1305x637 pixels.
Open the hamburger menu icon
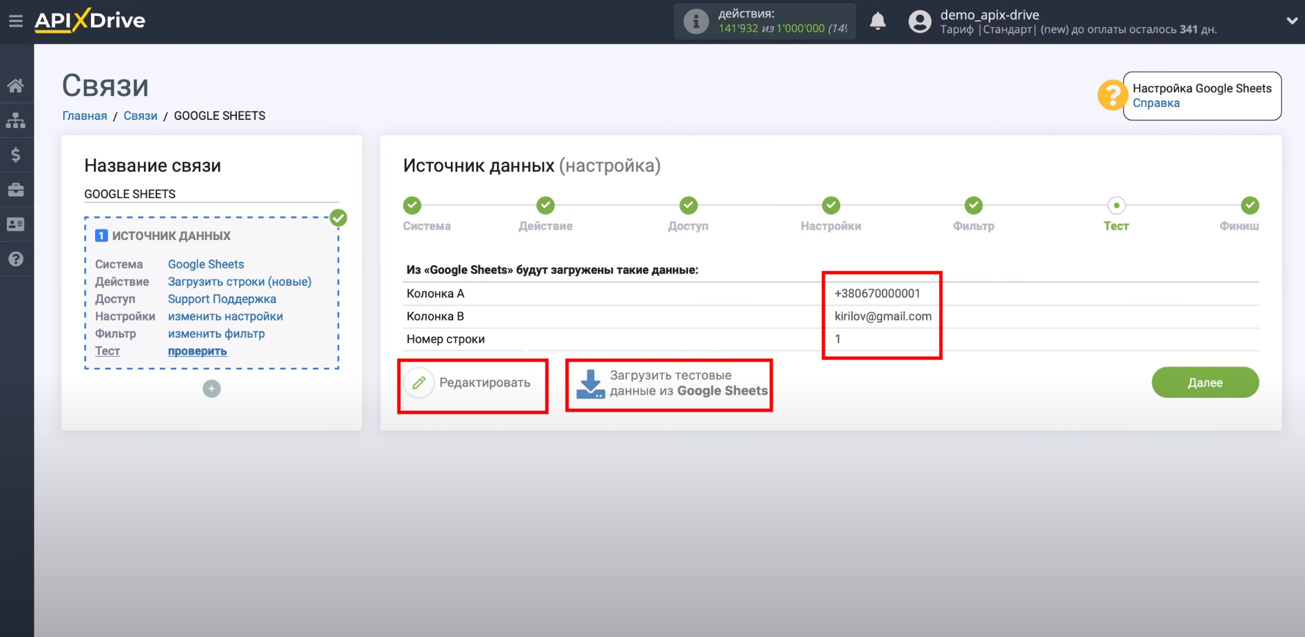16,21
